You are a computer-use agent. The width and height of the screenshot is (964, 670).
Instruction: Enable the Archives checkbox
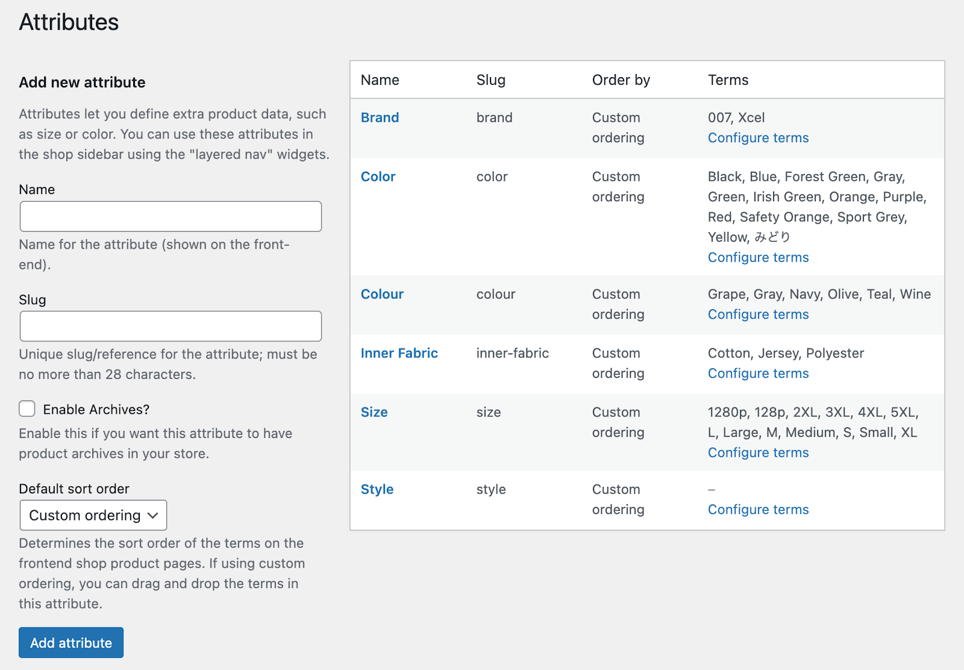tap(27, 409)
